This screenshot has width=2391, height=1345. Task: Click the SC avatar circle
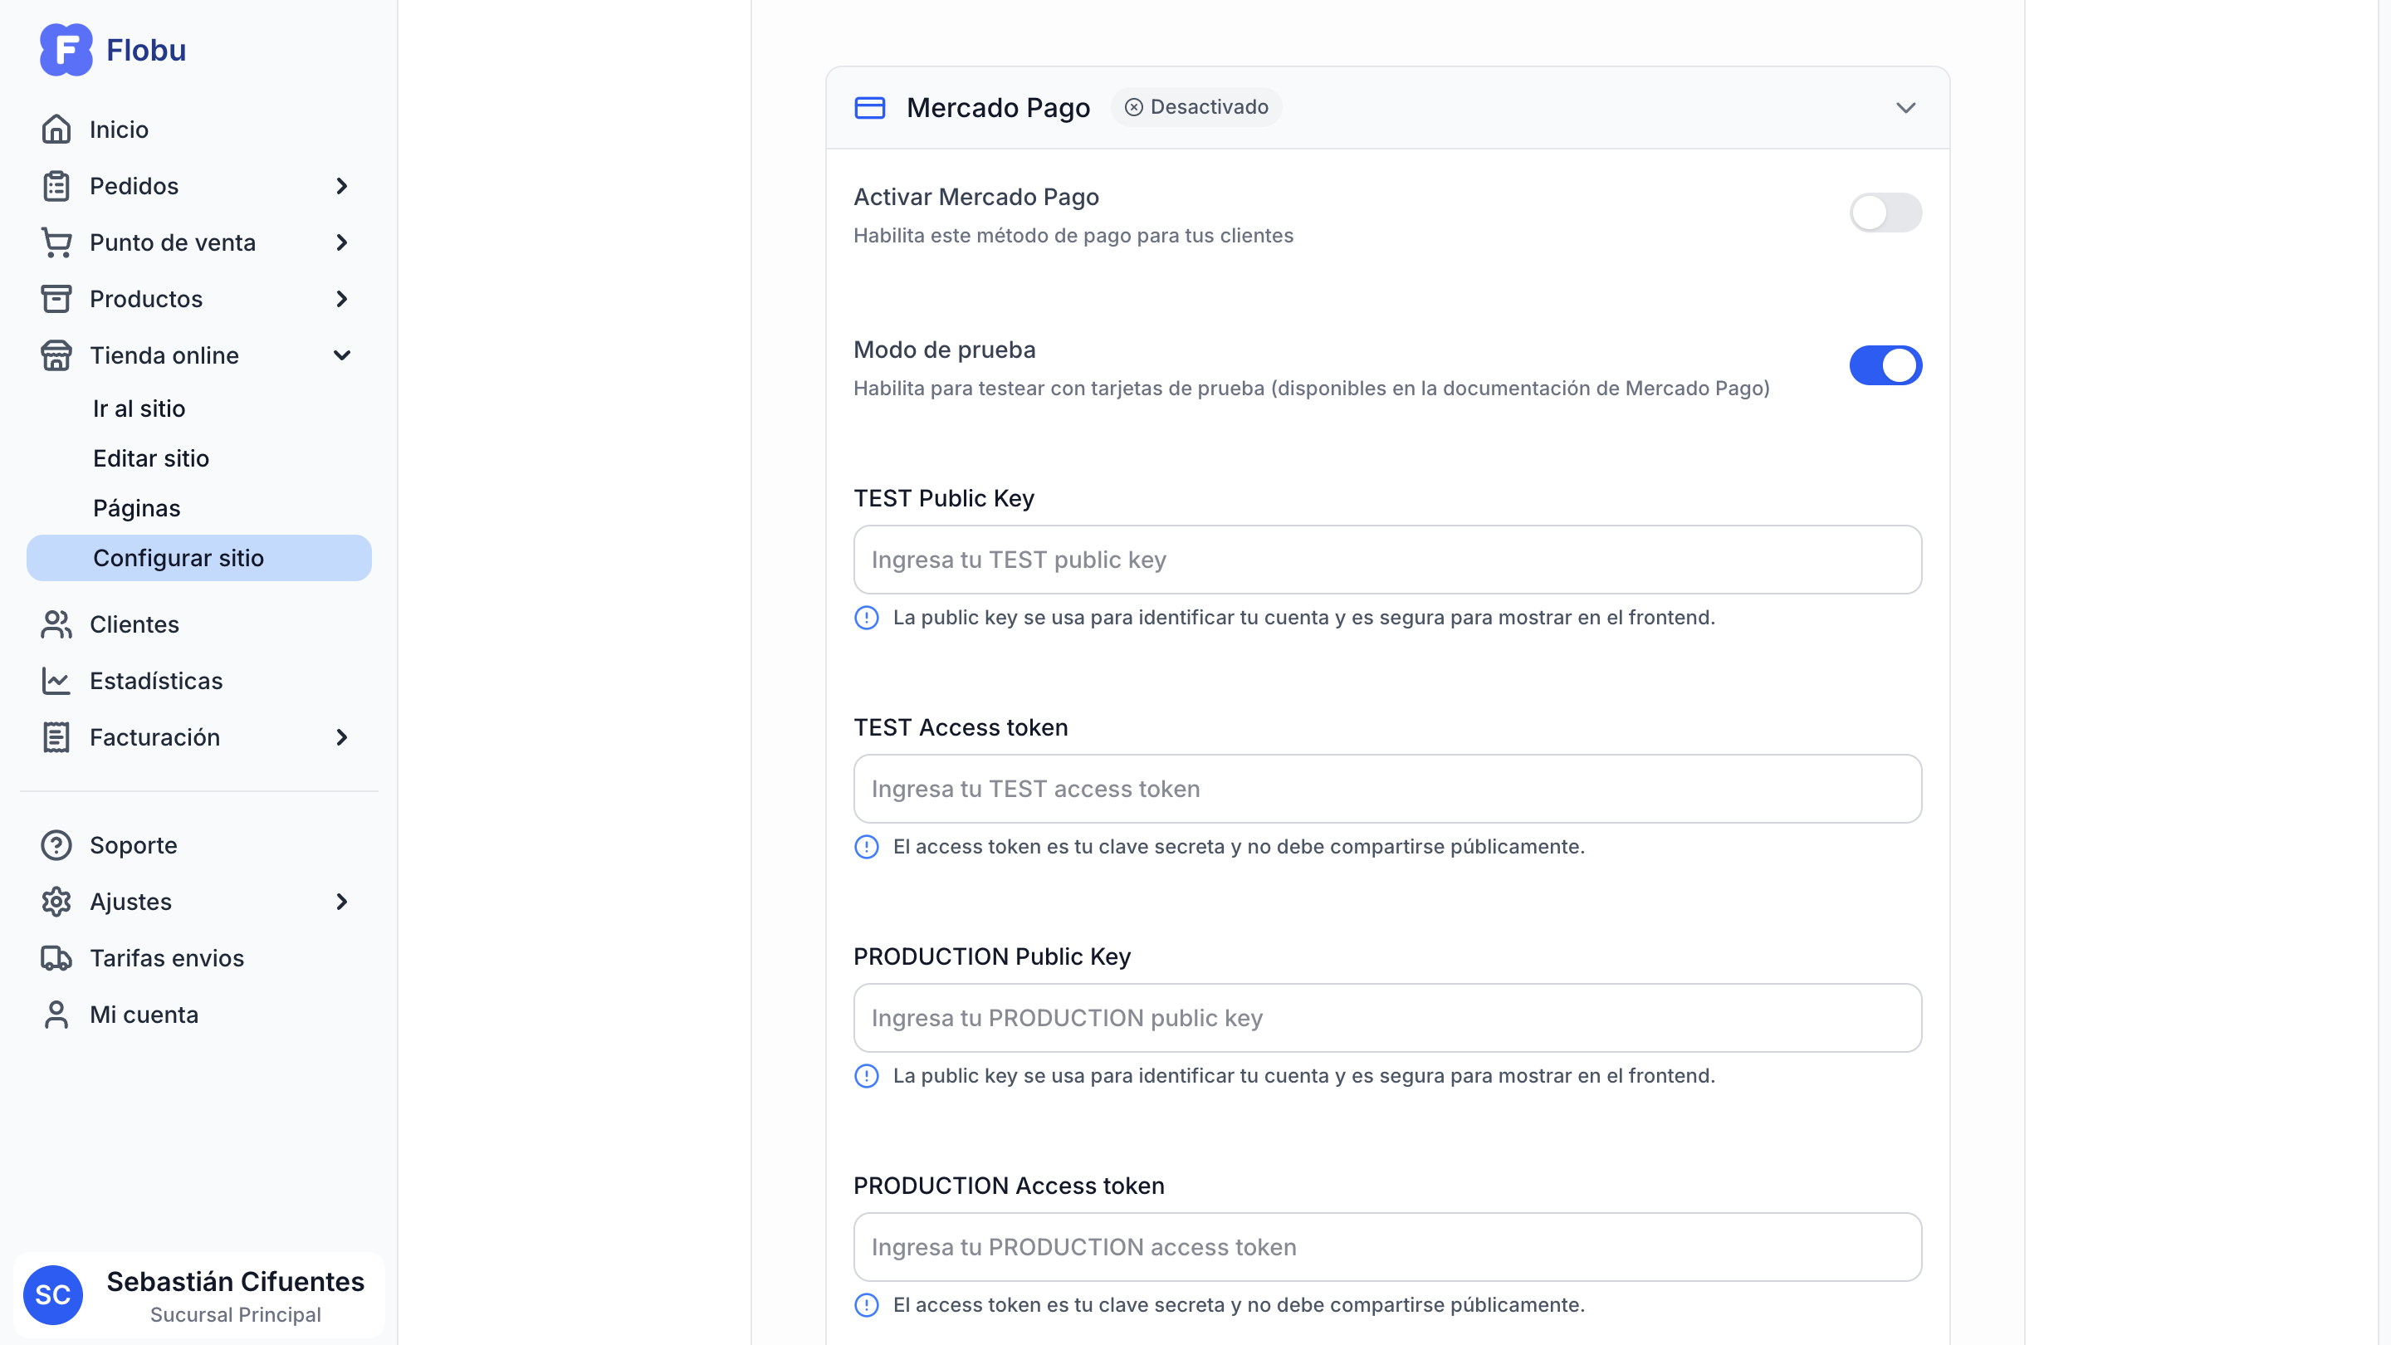pos(53,1295)
